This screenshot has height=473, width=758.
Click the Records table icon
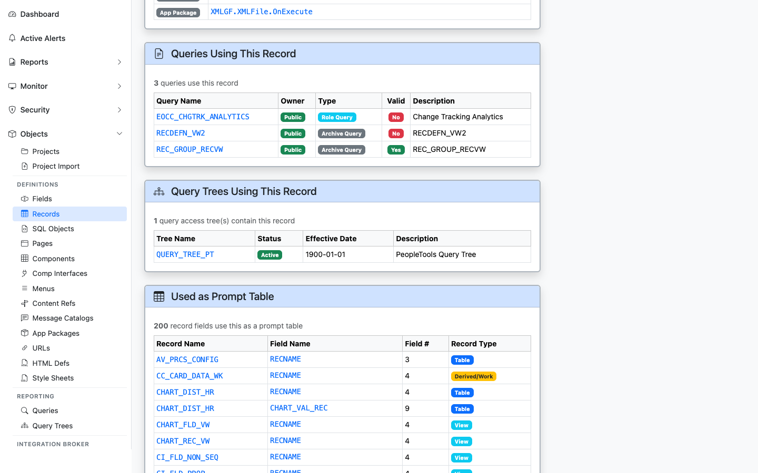[x=24, y=214]
